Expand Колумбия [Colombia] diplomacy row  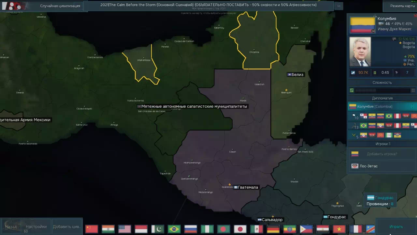[382, 106]
